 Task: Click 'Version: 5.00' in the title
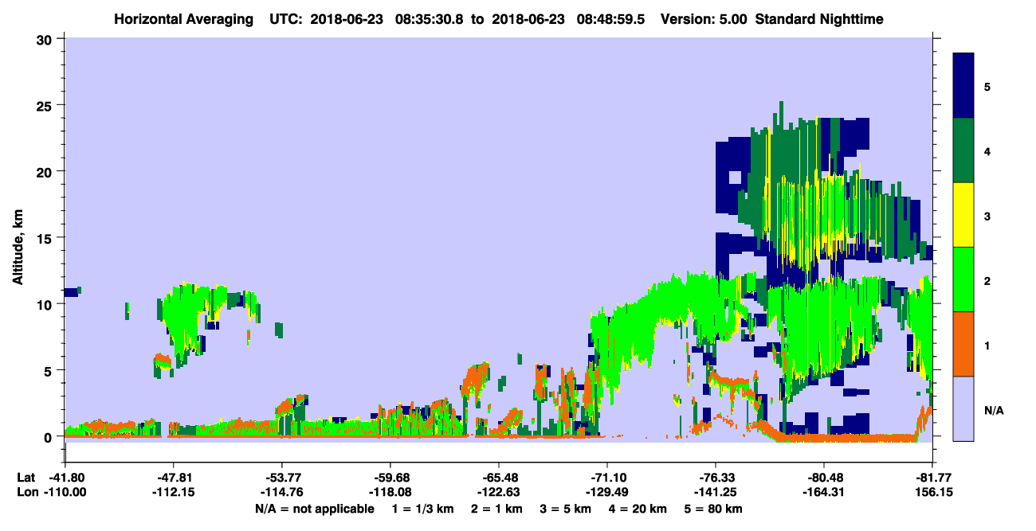click(704, 18)
